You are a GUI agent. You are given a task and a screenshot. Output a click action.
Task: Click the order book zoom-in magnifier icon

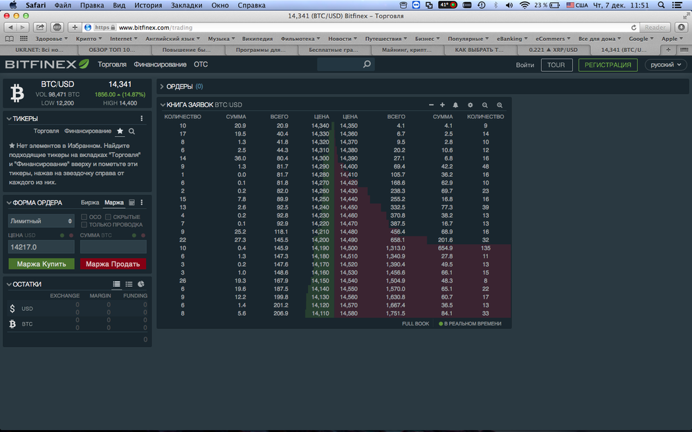tap(500, 105)
